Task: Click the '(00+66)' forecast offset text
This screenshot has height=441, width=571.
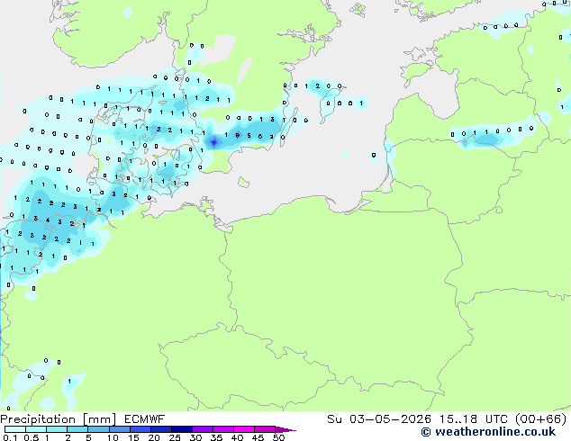Action: tap(540, 419)
